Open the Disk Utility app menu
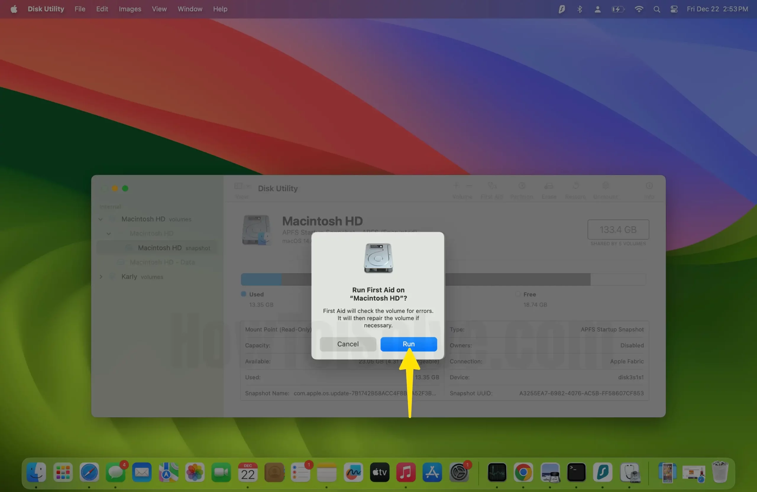This screenshot has height=492, width=757. 46,9
